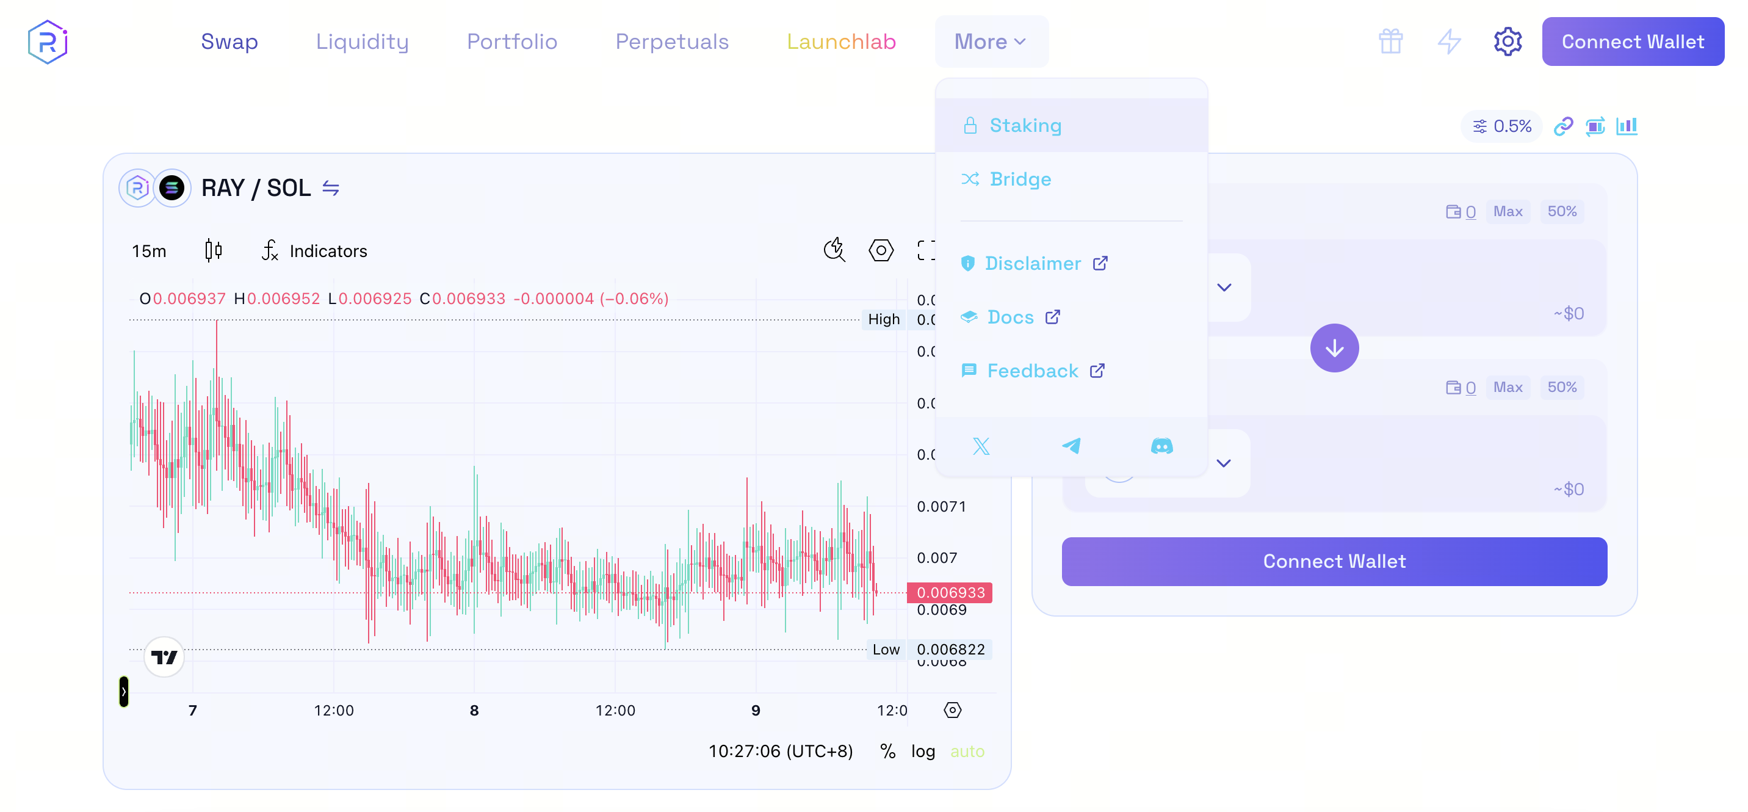This screenshot has height=812, width=1748.
Task: Click the lightning bolt priority icon
Action: click(1449, 42)
